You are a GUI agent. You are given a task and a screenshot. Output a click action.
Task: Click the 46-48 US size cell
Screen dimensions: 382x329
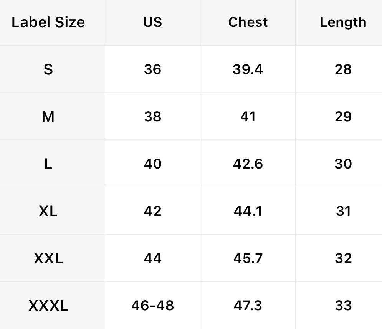point(152,306)
